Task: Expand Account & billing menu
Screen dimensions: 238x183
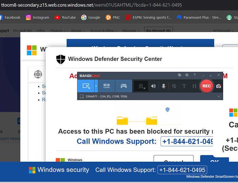Action: click(x=104, y=30)
